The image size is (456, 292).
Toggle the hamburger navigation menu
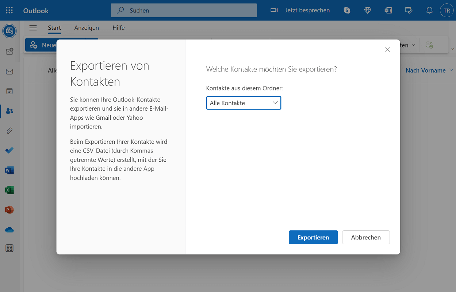point(33,28)
